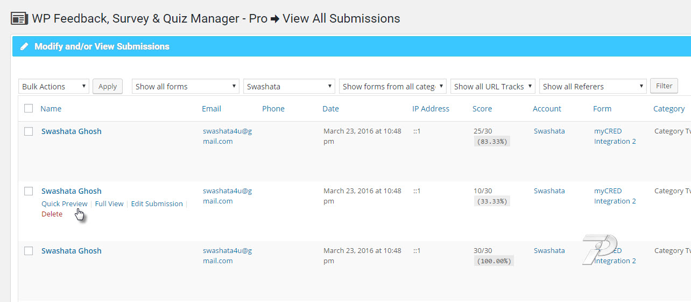Delete the second Swashata Ghosh submission
The height and width of the screenshot is (302, 691).
click(x=52, y=214)
